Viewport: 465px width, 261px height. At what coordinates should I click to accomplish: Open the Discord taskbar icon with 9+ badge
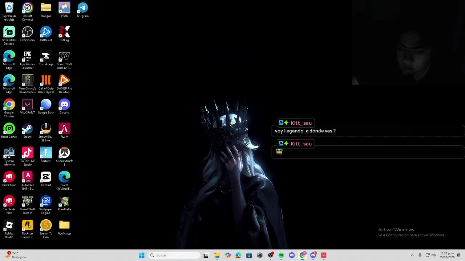coord(314,255)
